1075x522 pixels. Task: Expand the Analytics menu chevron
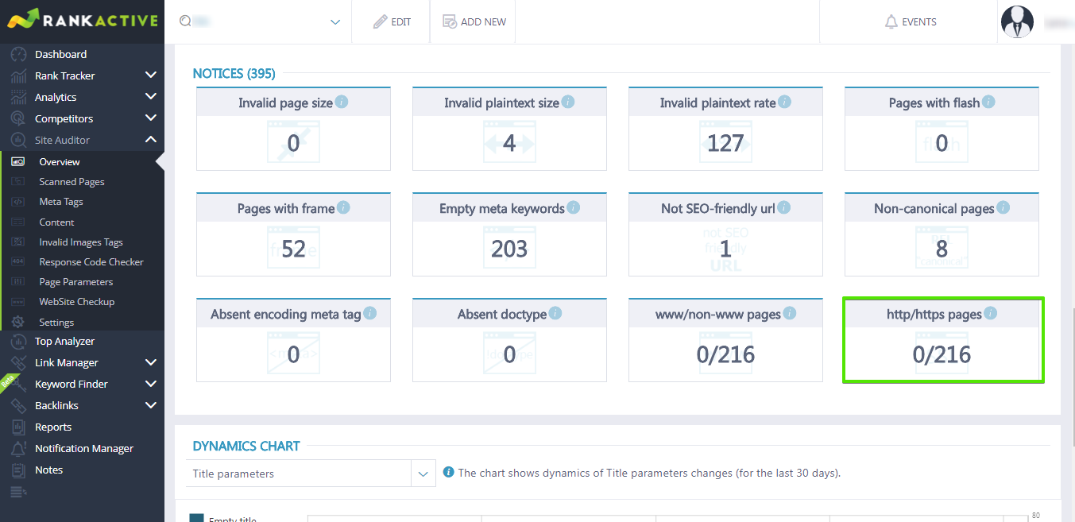pyautogui.click(x=151, y=97)
